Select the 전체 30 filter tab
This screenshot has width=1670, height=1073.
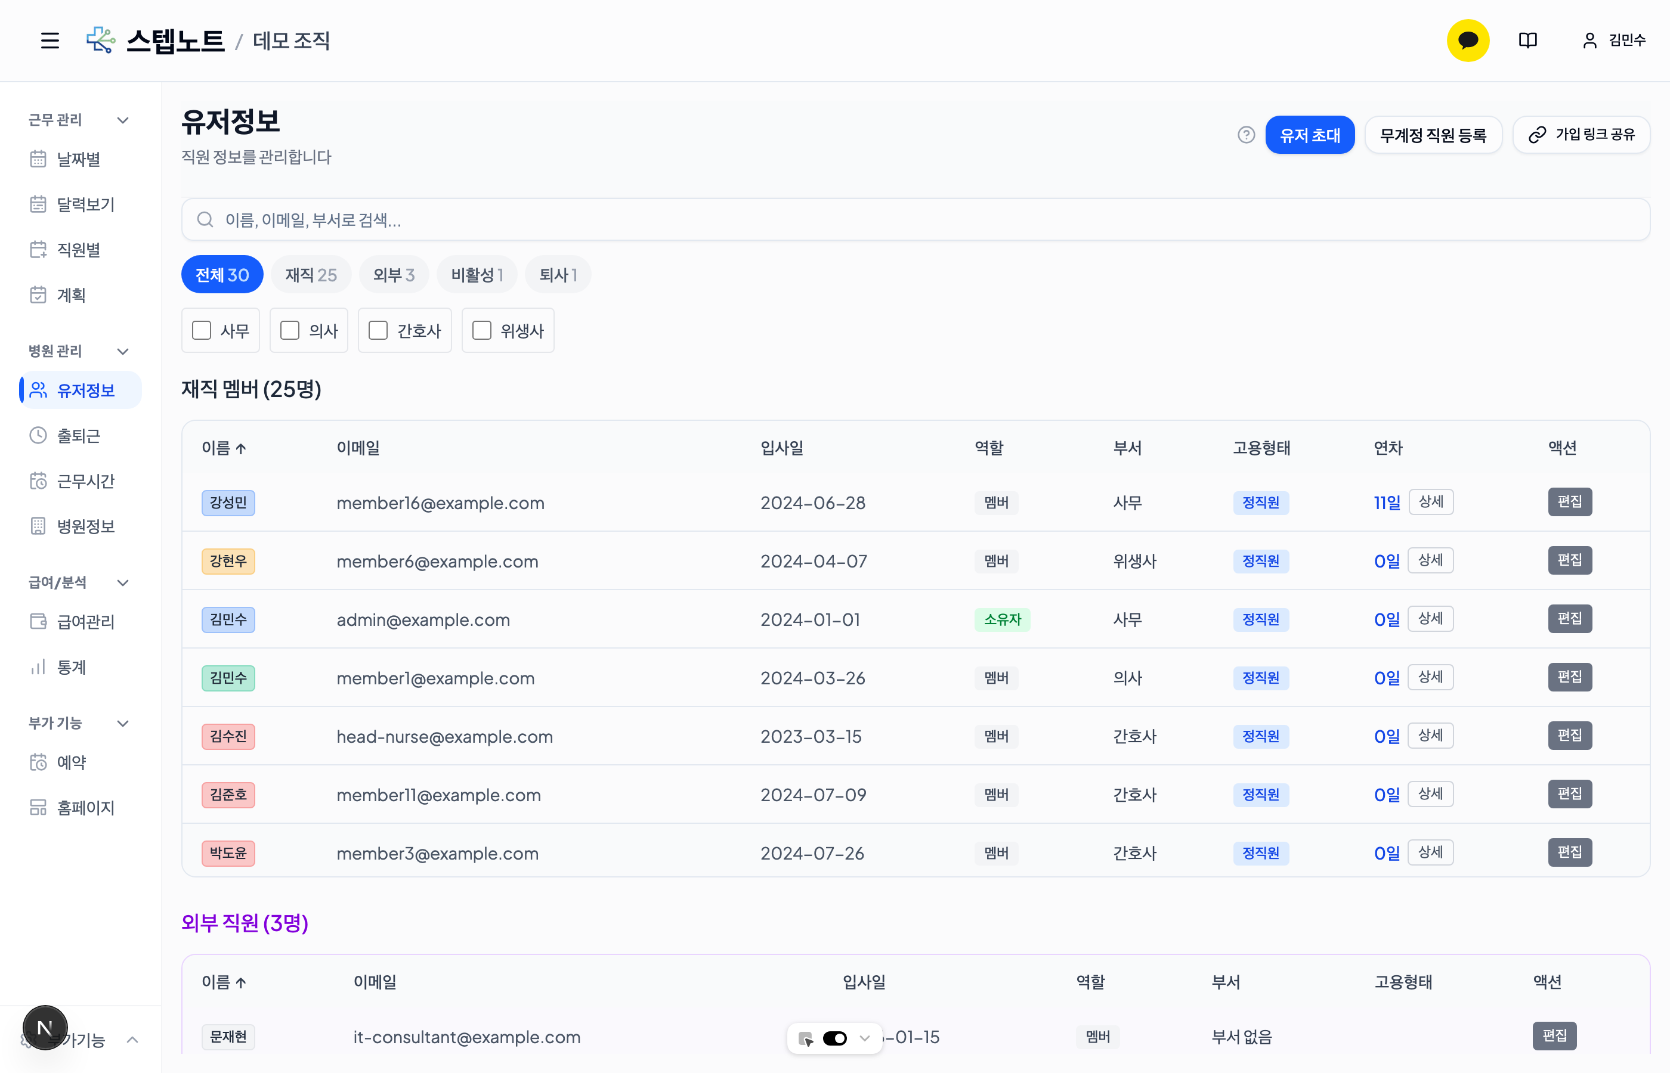pyautogui.click(x=222, y=275)
